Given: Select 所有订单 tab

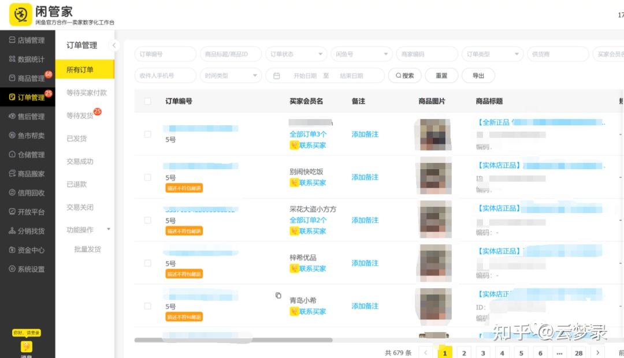Looking at the screenshot, I should point(84,70).
